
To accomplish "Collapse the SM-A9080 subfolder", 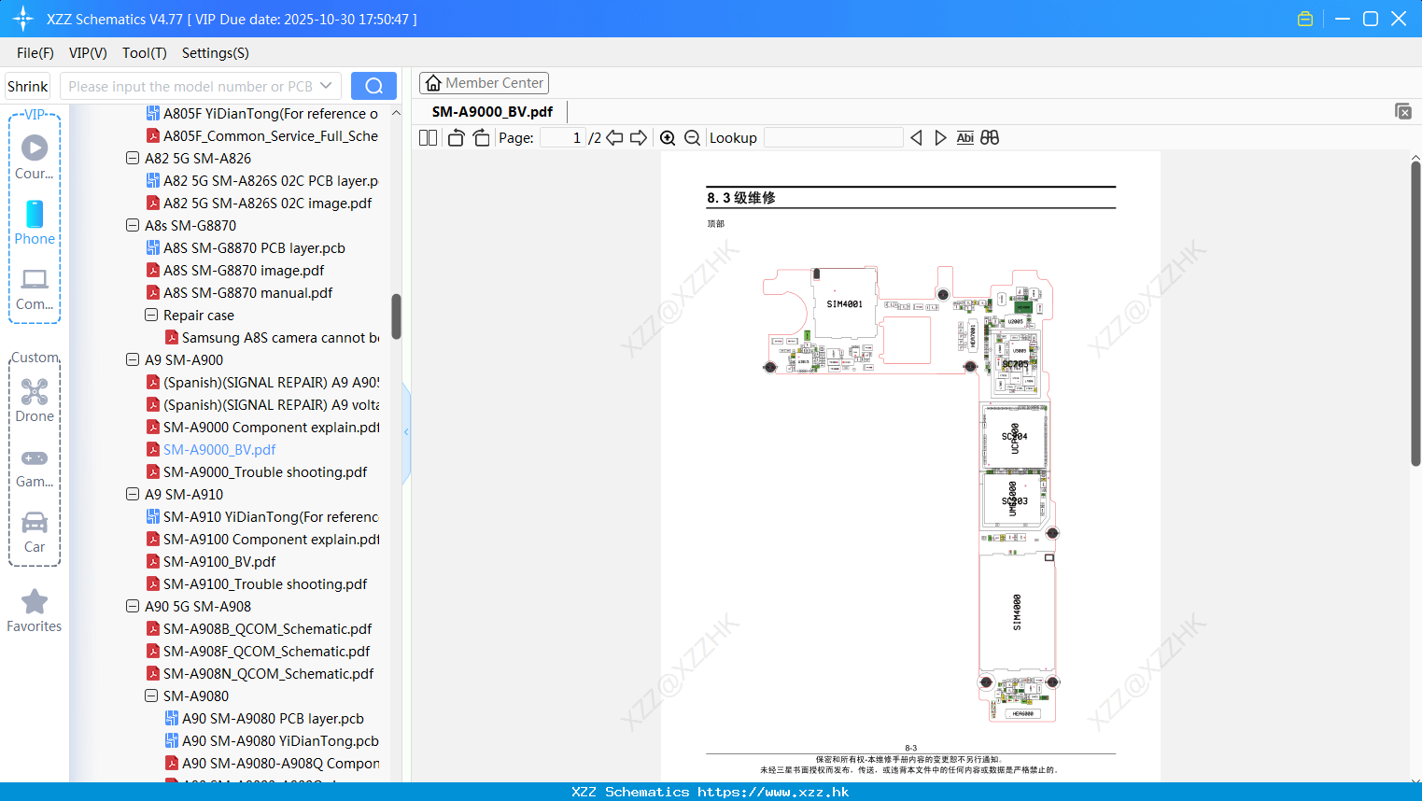I will (151, 696).
